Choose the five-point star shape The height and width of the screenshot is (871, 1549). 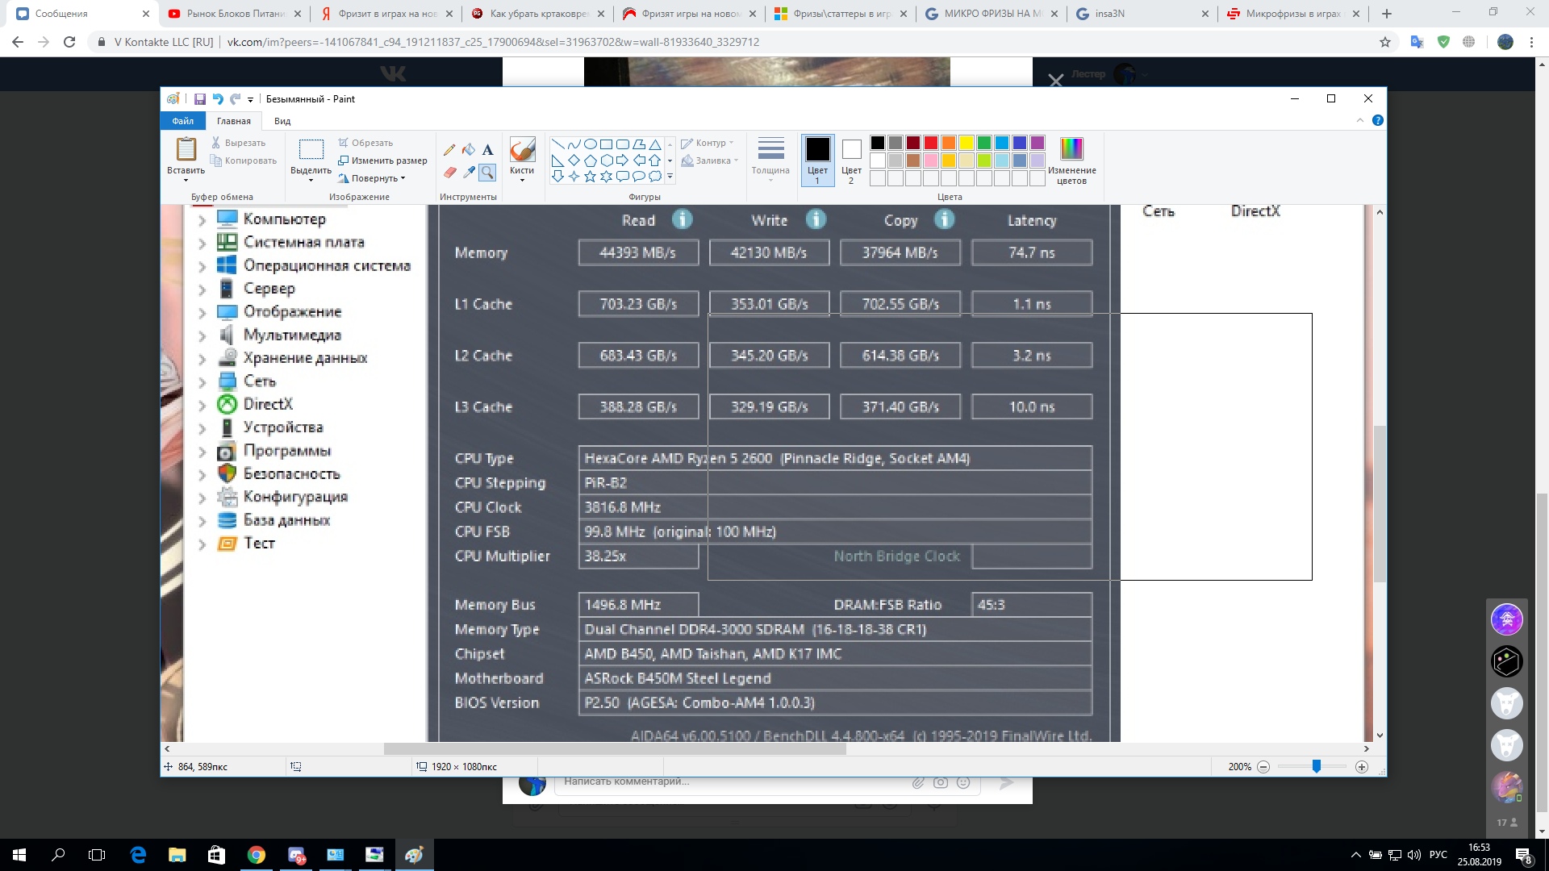pos(590,176)
